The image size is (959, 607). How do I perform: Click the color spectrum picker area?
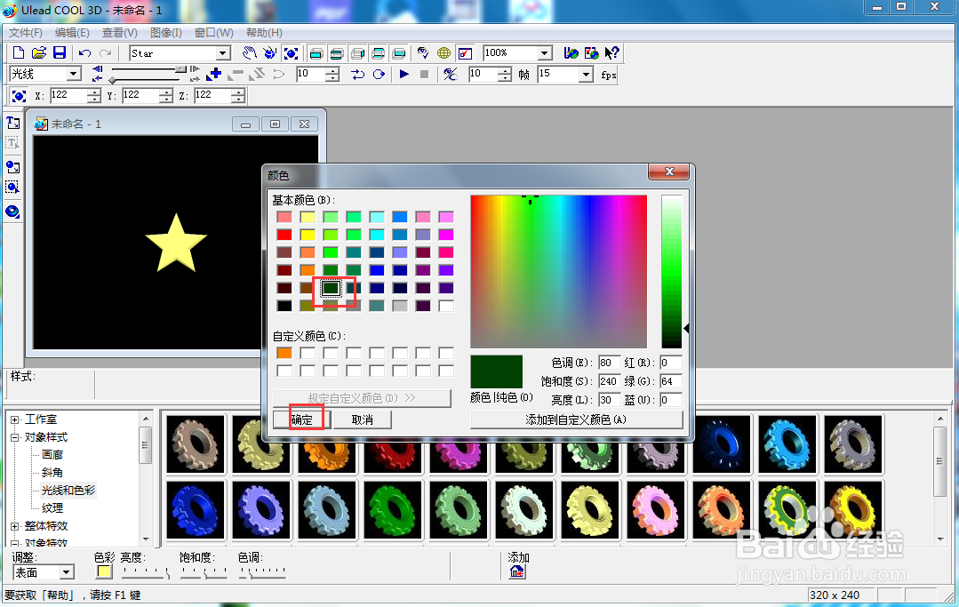558,271
